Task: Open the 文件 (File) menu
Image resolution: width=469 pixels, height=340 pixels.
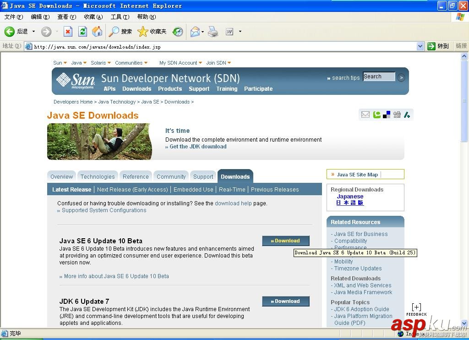Action: [x=13, y=17]
